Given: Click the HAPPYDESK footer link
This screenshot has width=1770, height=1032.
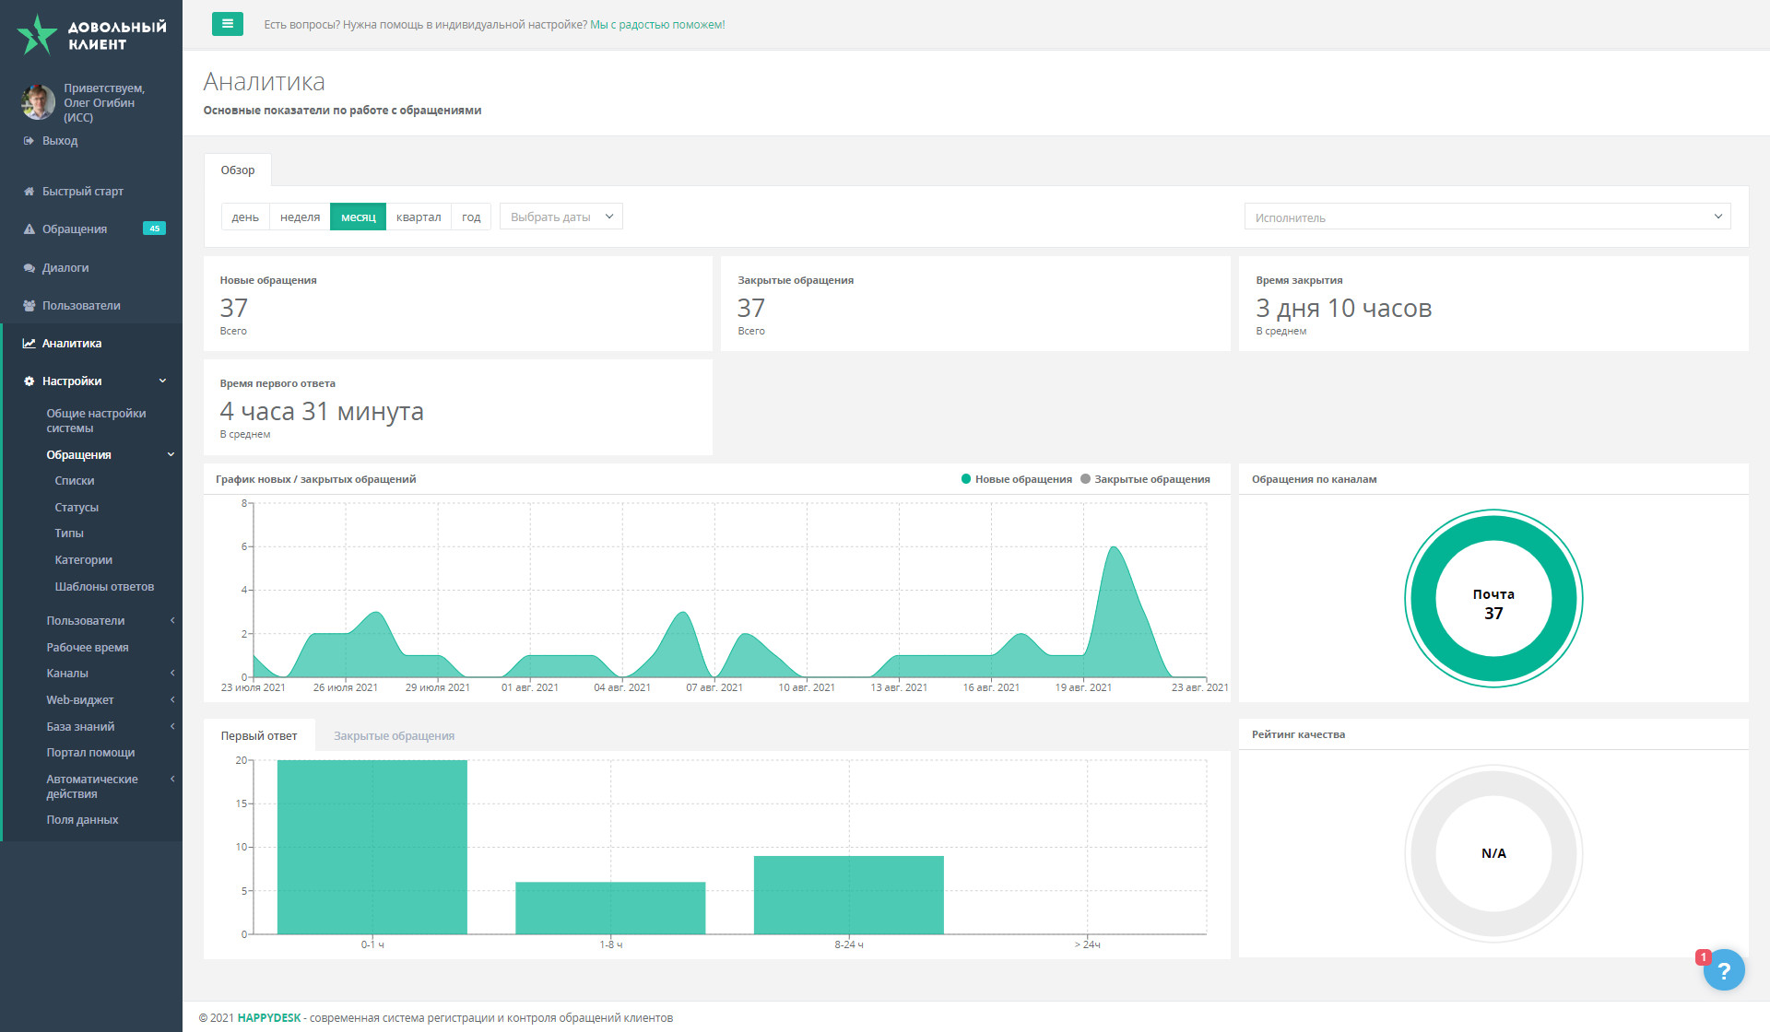Looking at the screenshot, I should pos(269,1018).
